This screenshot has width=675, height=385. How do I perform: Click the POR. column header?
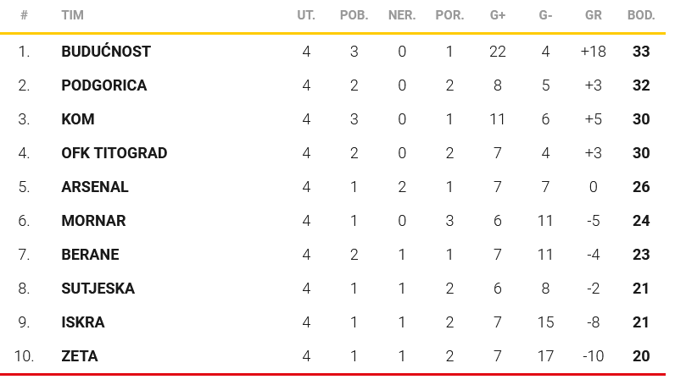[x=449, y=15]
